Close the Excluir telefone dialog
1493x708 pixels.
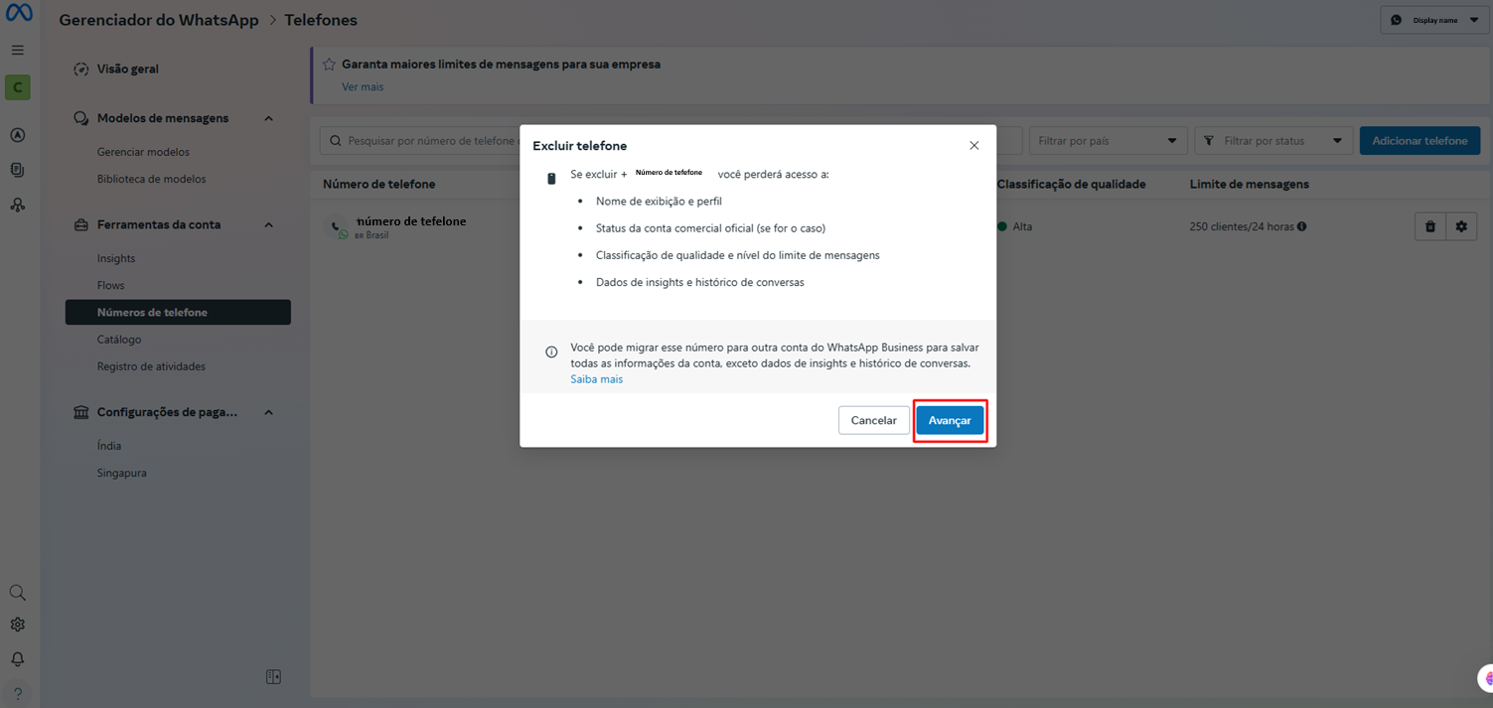pyautogui.click(x=973, y=146)
